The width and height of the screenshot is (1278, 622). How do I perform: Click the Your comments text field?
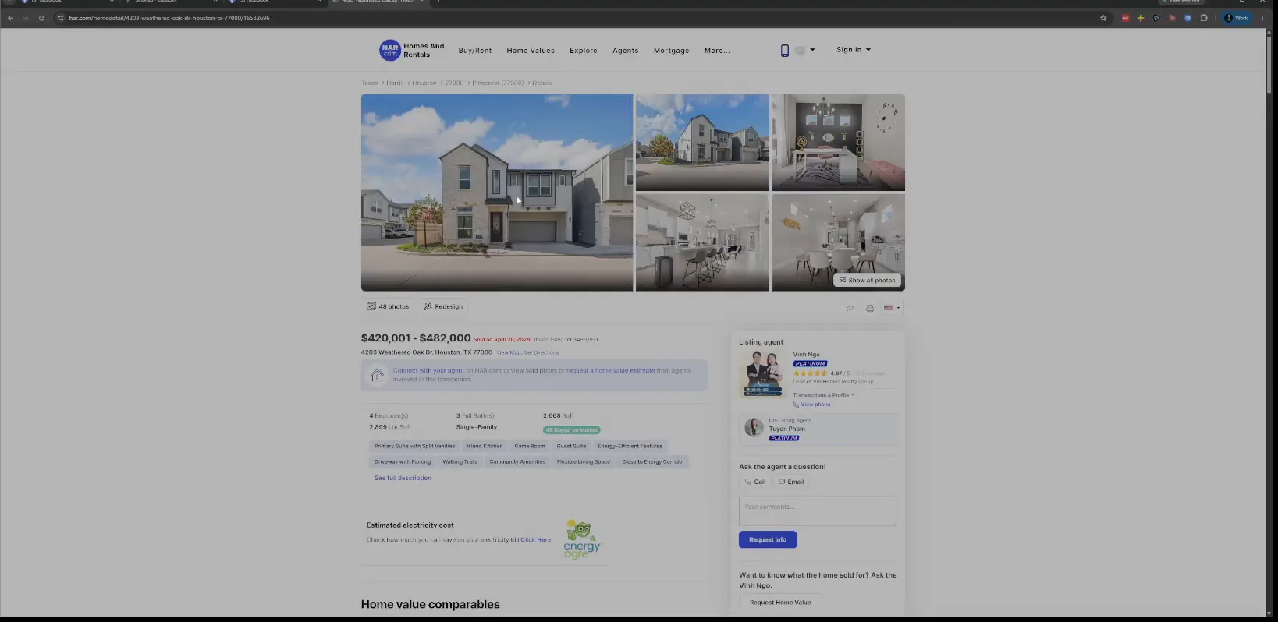click(818, 511)
